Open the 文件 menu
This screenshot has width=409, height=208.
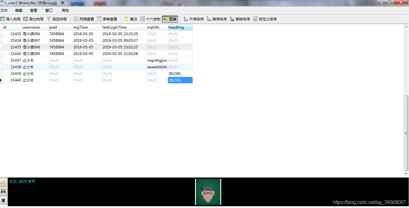tap(5, 10)
